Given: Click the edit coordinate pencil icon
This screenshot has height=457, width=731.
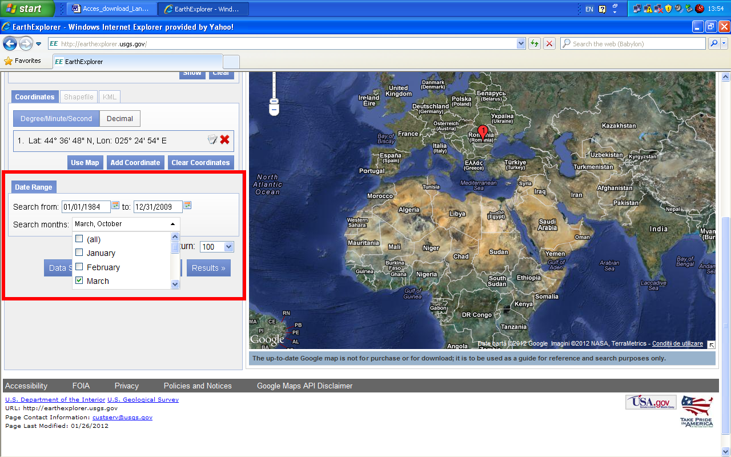Looking at the screenshot, I should (x=212, y=139).
